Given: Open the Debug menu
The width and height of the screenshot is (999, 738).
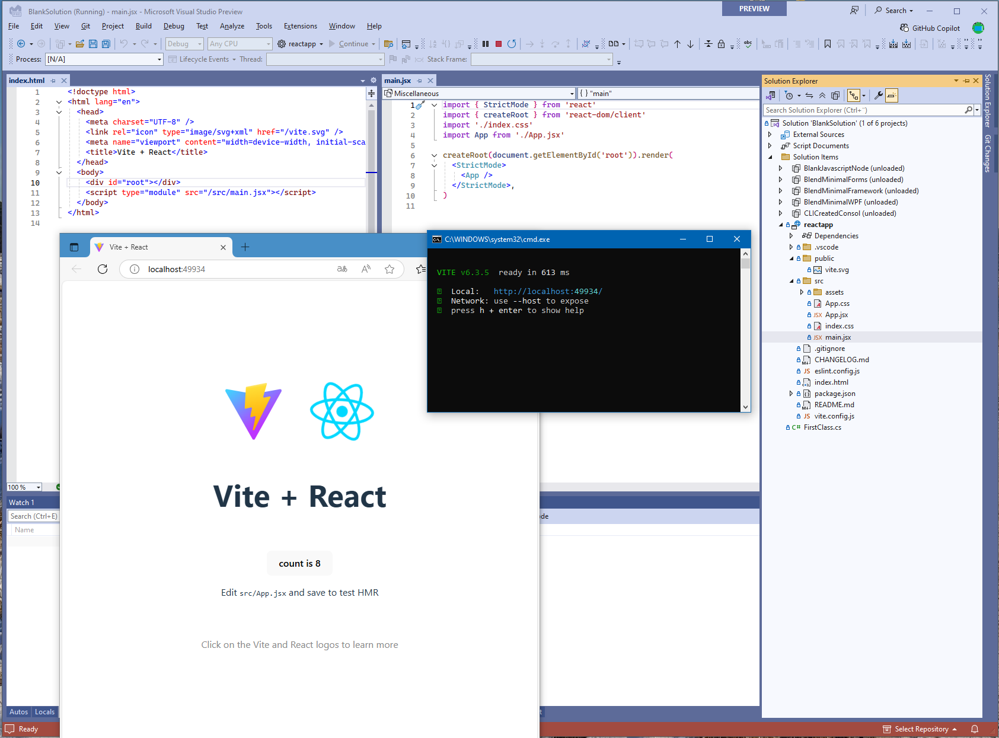Looking at the screenshot, I should coord(173,25).
